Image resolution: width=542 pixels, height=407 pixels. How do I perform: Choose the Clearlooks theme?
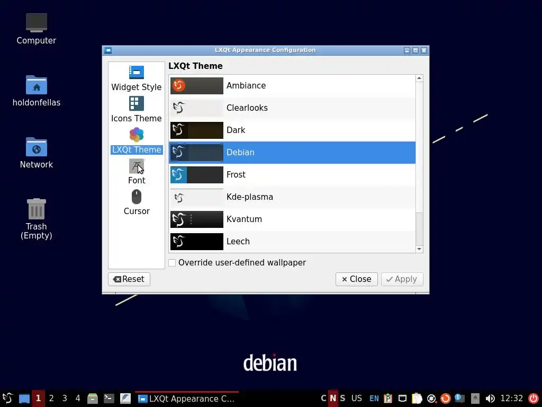click(292, 108)
